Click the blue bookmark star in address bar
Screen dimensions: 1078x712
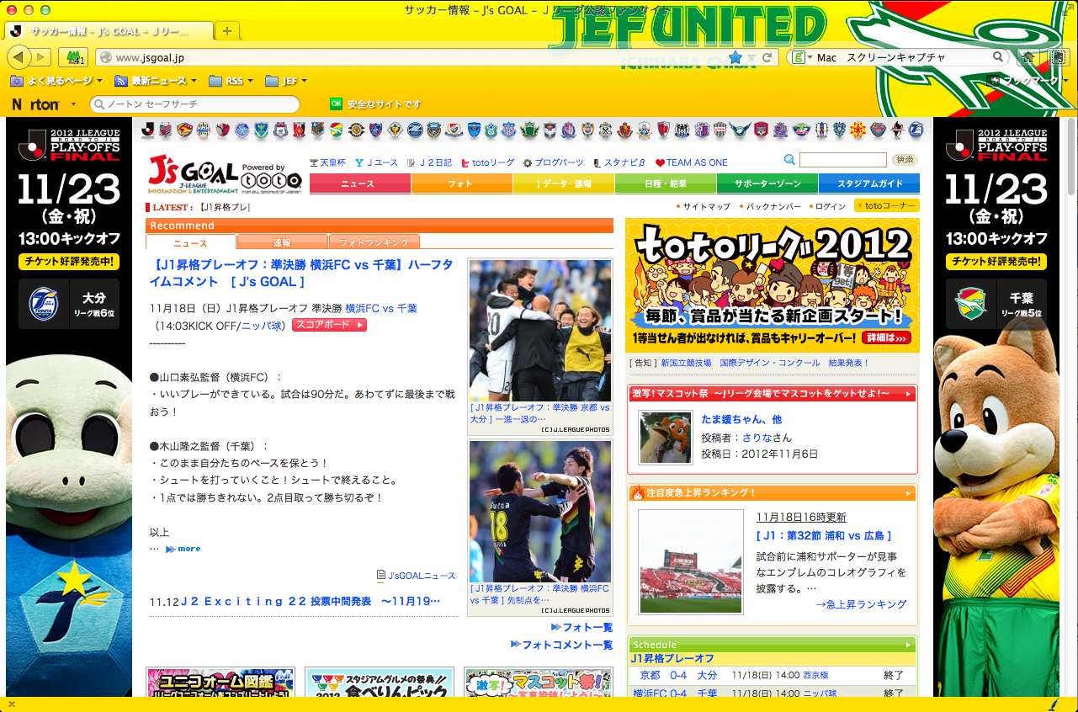pyautogui.click(x=735, y=58)
